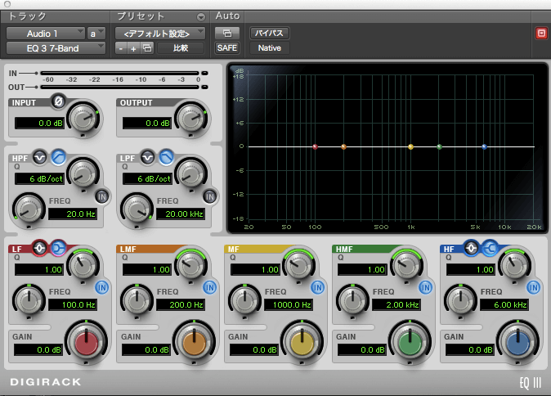Open the Audio 1 track selector dropdown
The height and width of the screenshot is (396, 551).
click(46, 34)
